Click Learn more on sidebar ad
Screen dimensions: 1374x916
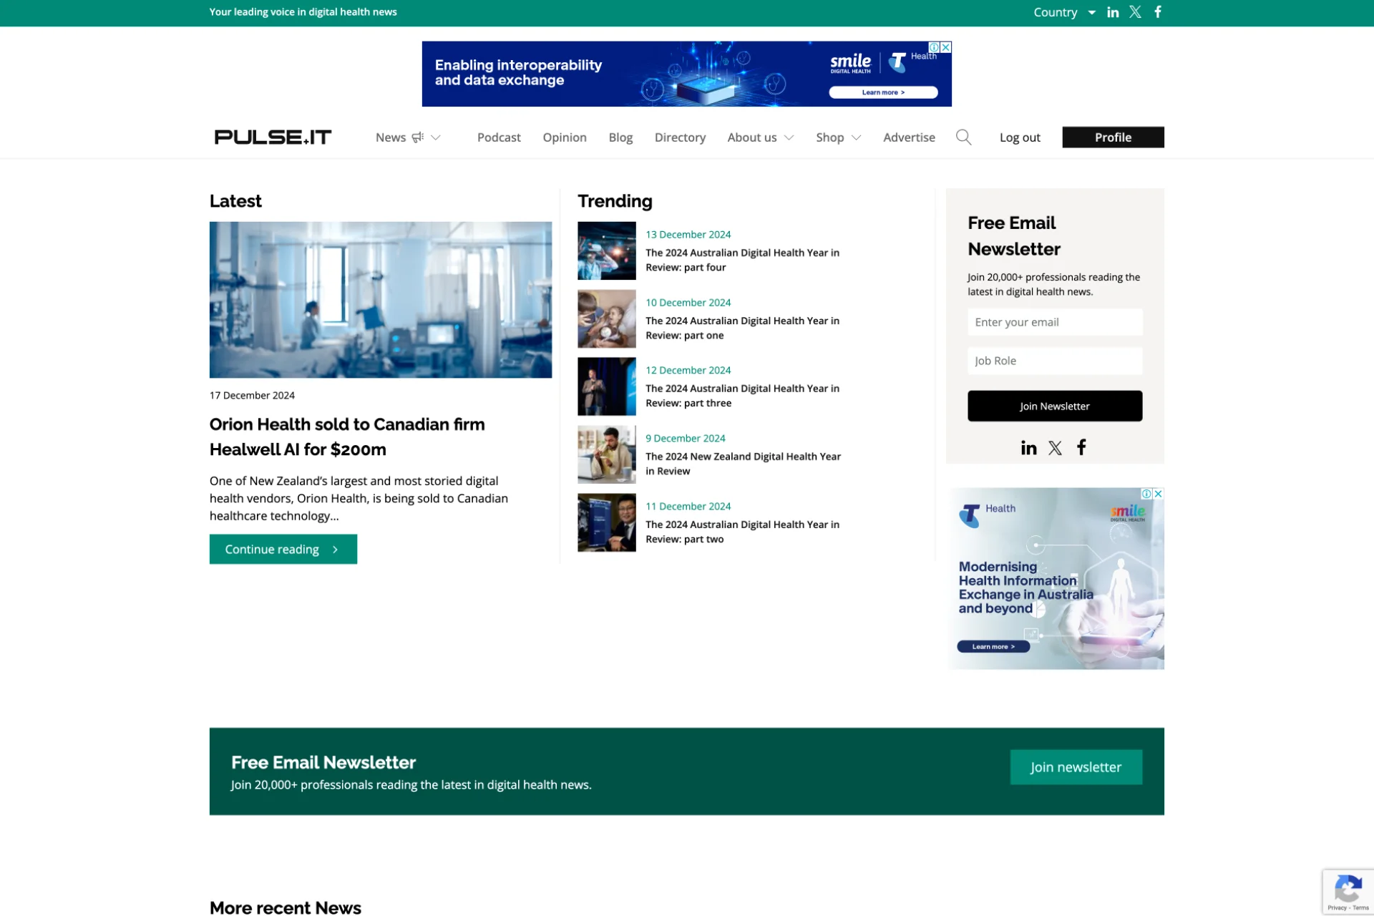993,646
